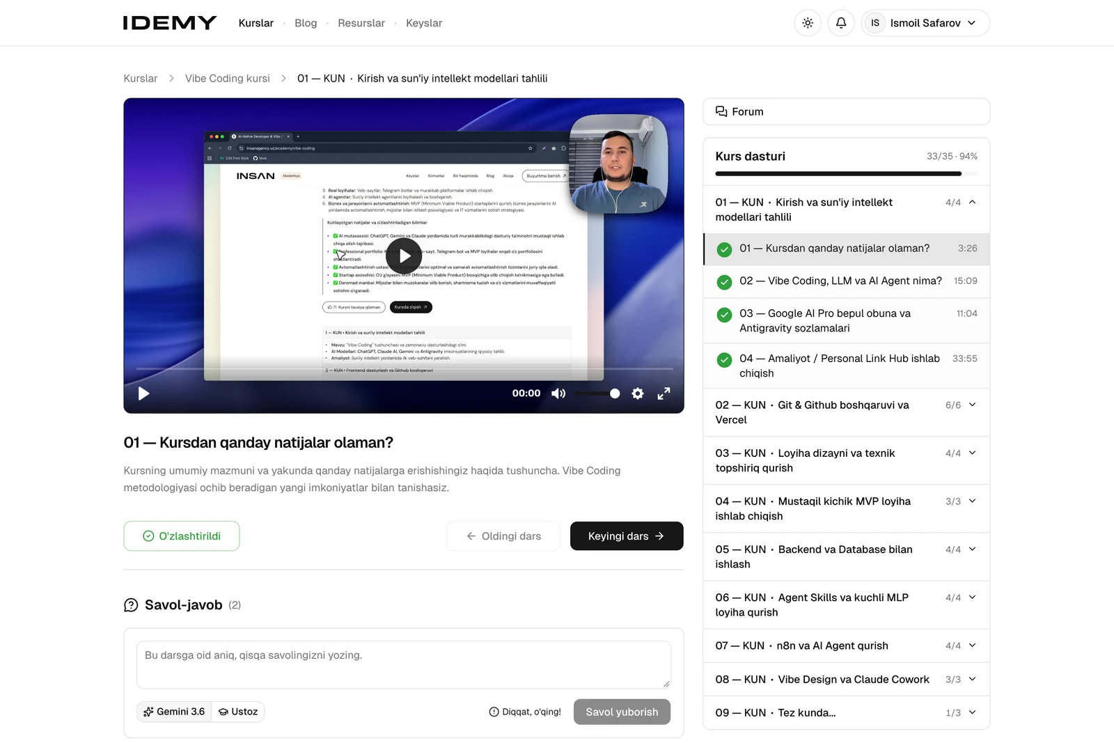Expand 02 — KUN Git & Github section

coord(846,412)
